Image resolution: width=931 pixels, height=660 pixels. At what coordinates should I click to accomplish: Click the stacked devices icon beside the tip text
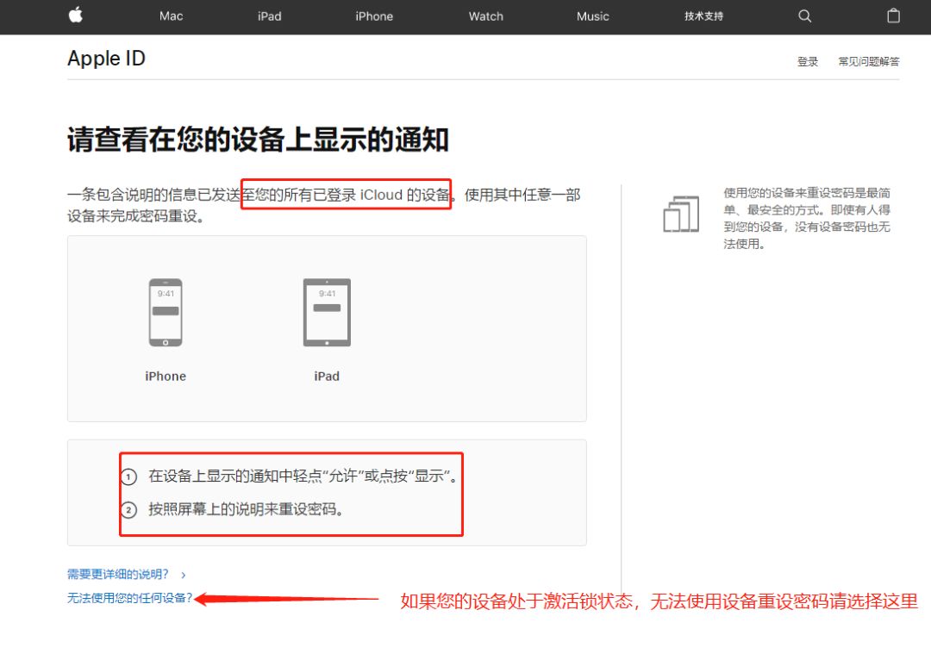(681, 214)
